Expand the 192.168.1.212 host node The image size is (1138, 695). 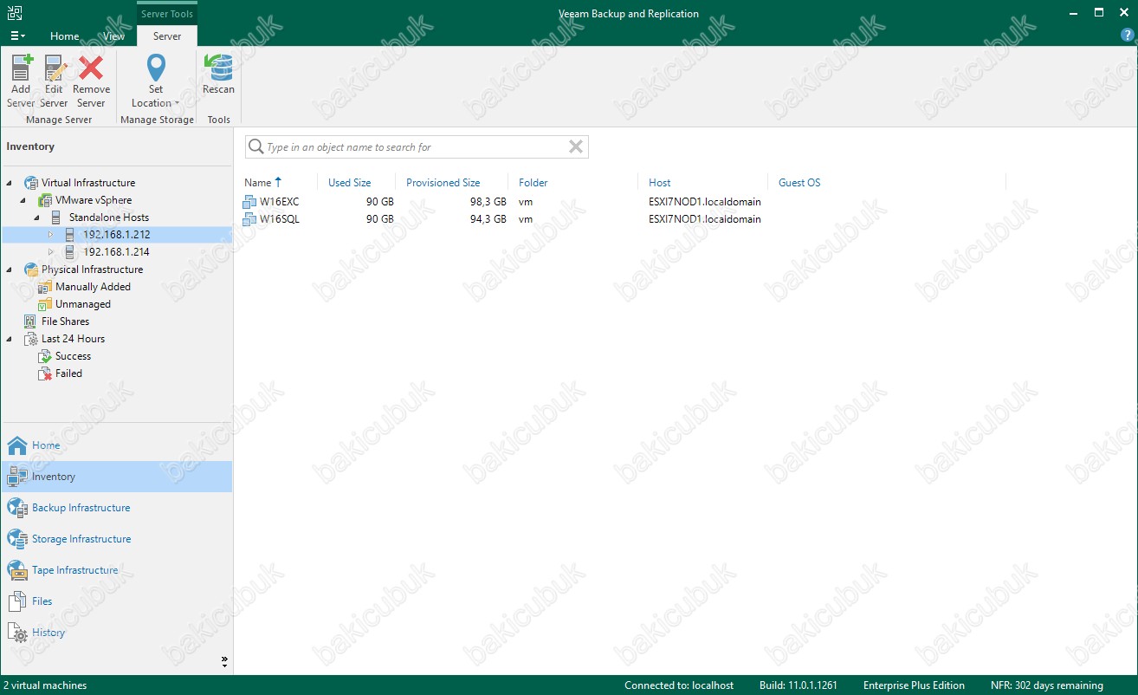(x=51, y=235)
